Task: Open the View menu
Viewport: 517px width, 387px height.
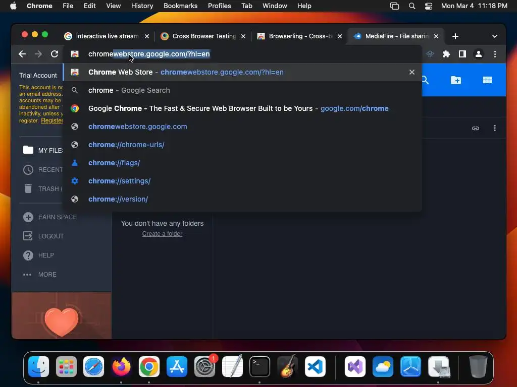Action: [x=113, y=6]
